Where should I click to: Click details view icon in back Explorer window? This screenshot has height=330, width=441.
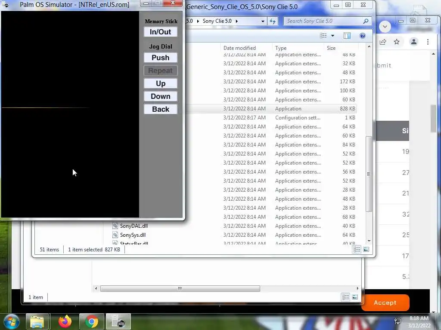pyautogui.click(x=346, y=297)
